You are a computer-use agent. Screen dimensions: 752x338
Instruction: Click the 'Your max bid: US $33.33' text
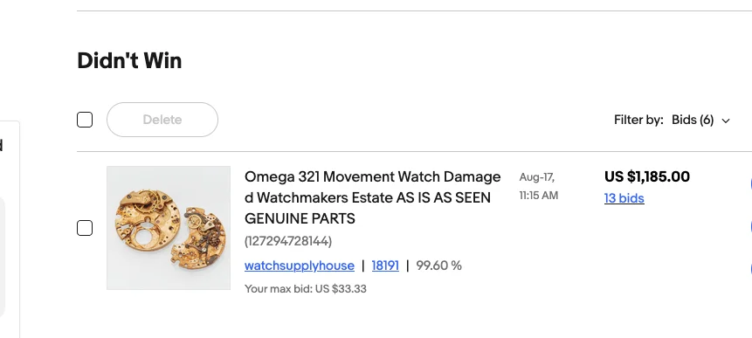click(x=306, y=288)
